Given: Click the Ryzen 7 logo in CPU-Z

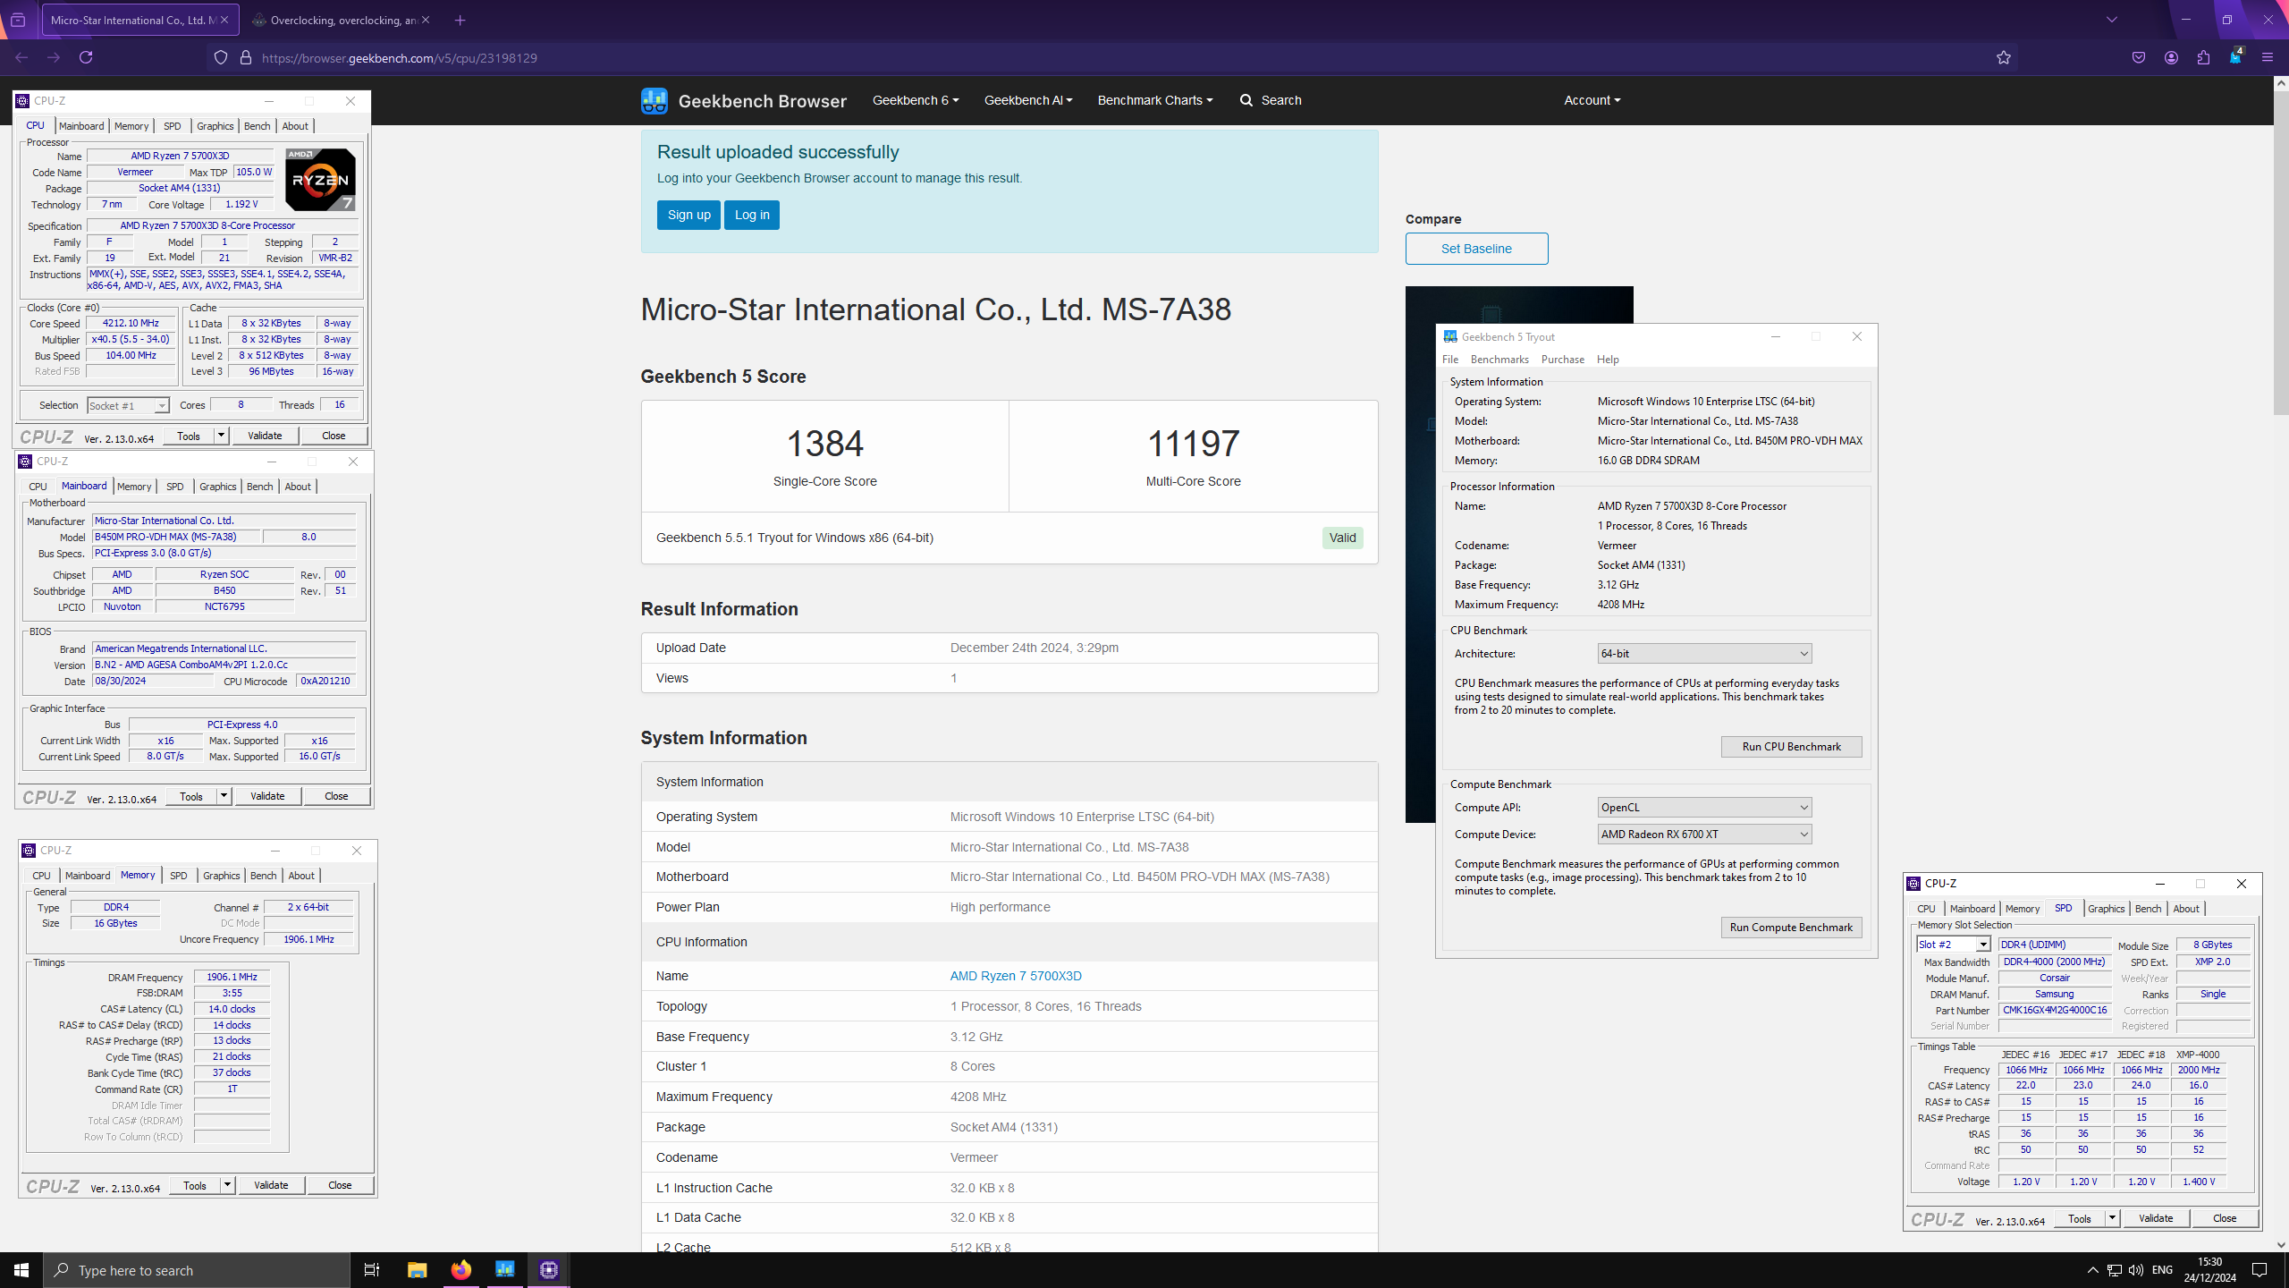Looking at the screenshot, I should point(320,179).
